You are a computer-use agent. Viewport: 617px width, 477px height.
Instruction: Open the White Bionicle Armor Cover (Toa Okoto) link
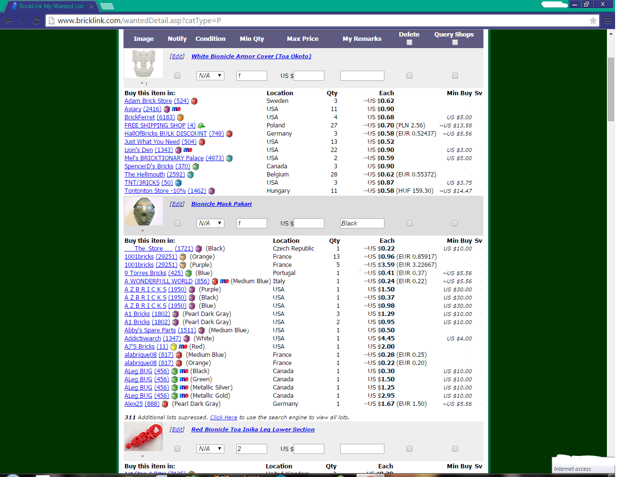(251, 56)
